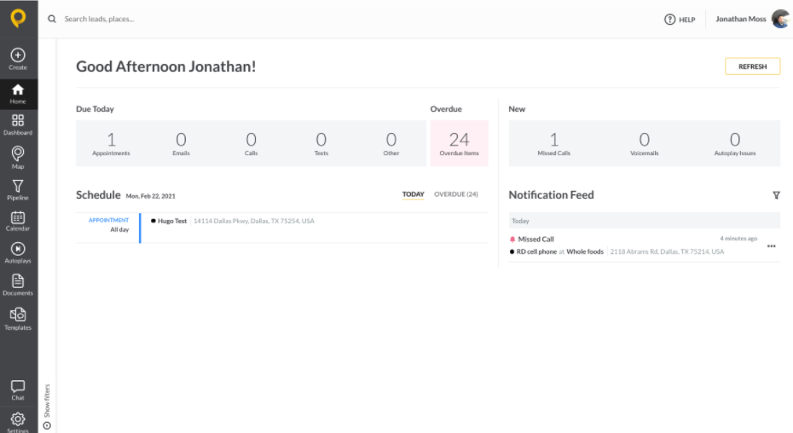Viewport: 793px width, 433px height.
Task: Click the '4 minutes ago' timestamp
Action: point(738,239)
